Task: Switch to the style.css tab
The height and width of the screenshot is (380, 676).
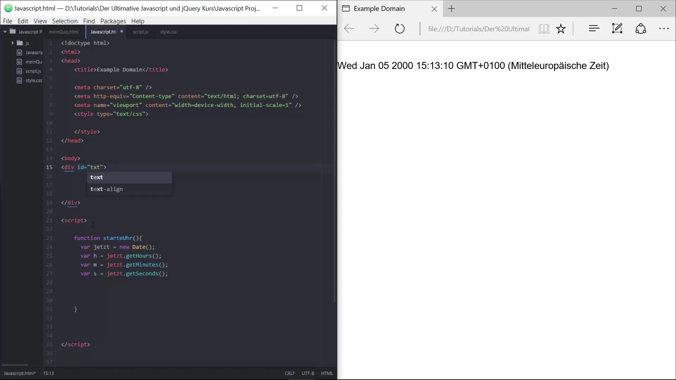Action: pyautogui.click(x=168, y=32)
